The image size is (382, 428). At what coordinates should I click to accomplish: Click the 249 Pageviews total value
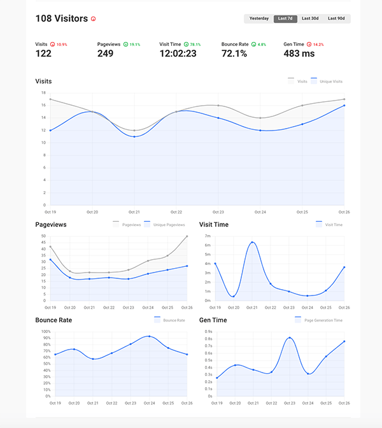point(106,53)
